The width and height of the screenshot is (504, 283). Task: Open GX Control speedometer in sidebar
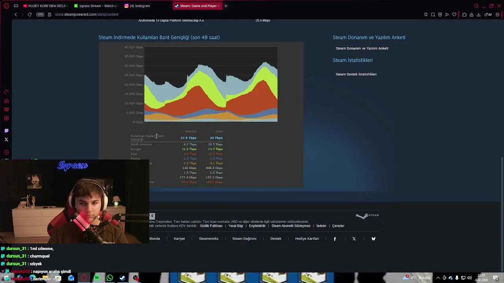tap(6, 92)
